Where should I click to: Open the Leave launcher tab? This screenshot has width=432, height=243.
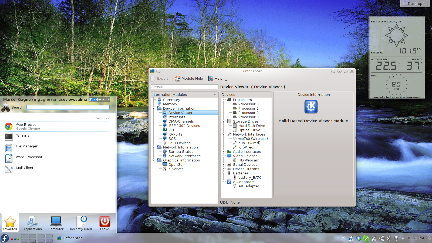pyautogui.click(x=105, y=223)
